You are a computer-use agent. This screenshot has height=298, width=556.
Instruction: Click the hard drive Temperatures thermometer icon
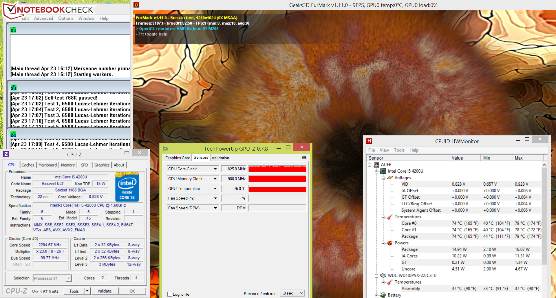click(x=390, y=282)
